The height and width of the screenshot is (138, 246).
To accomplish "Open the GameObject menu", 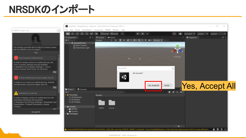I will pos(87,30).
